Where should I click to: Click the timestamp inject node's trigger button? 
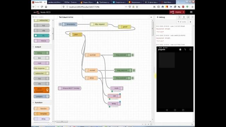coord(60,24)
